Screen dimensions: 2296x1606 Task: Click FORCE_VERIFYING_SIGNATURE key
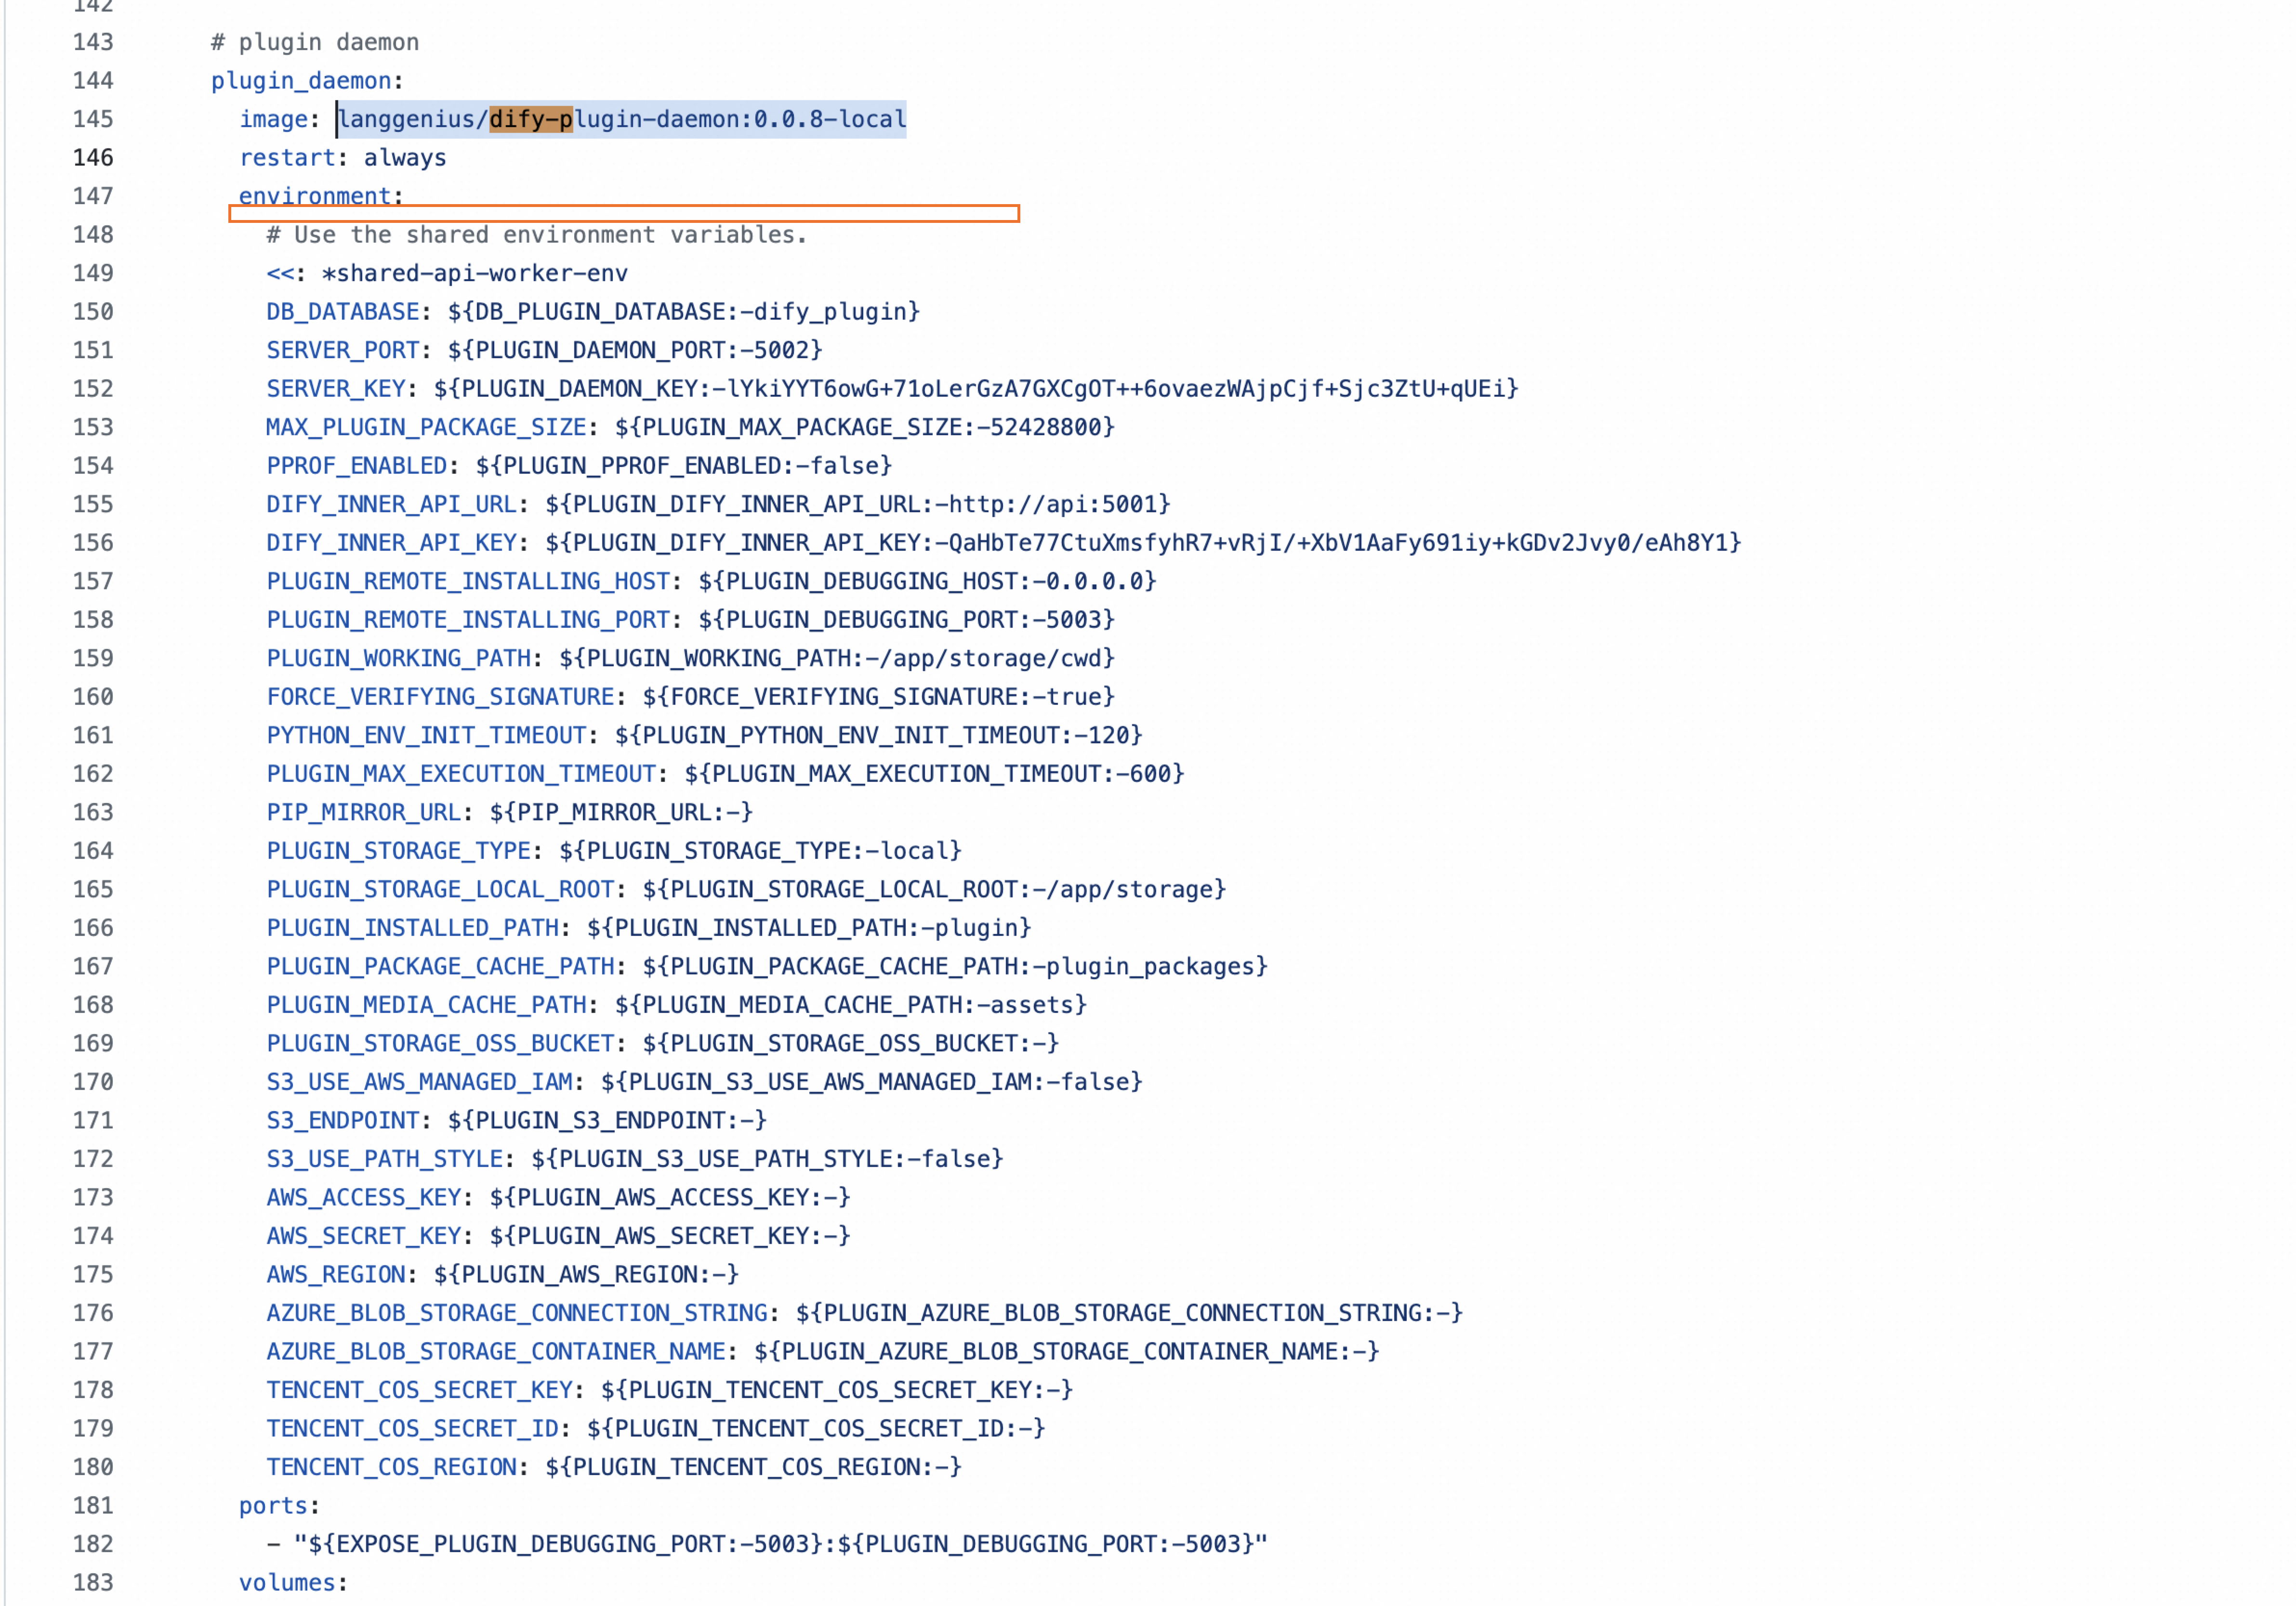click(x=440, y=697)
